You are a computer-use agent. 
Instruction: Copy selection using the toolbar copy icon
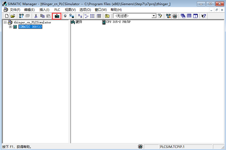pyautogui.click(x=42, y=16)
